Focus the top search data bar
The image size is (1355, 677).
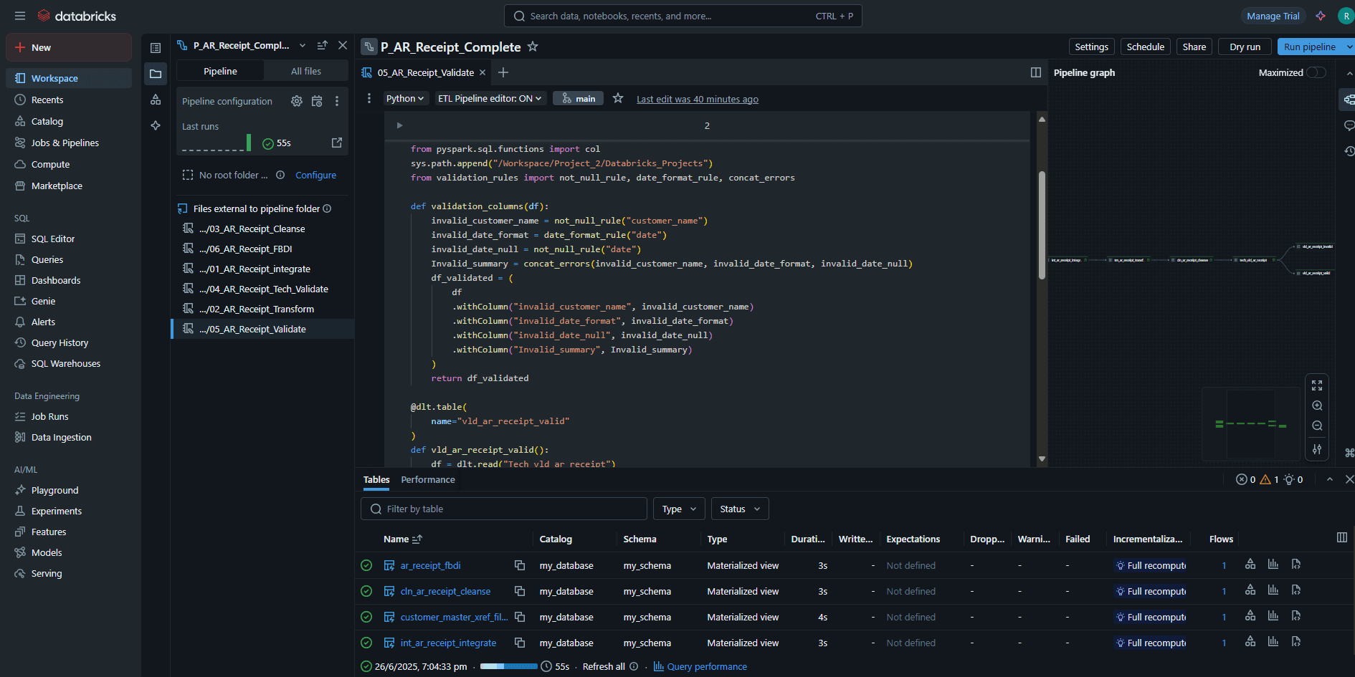(683, 16)
